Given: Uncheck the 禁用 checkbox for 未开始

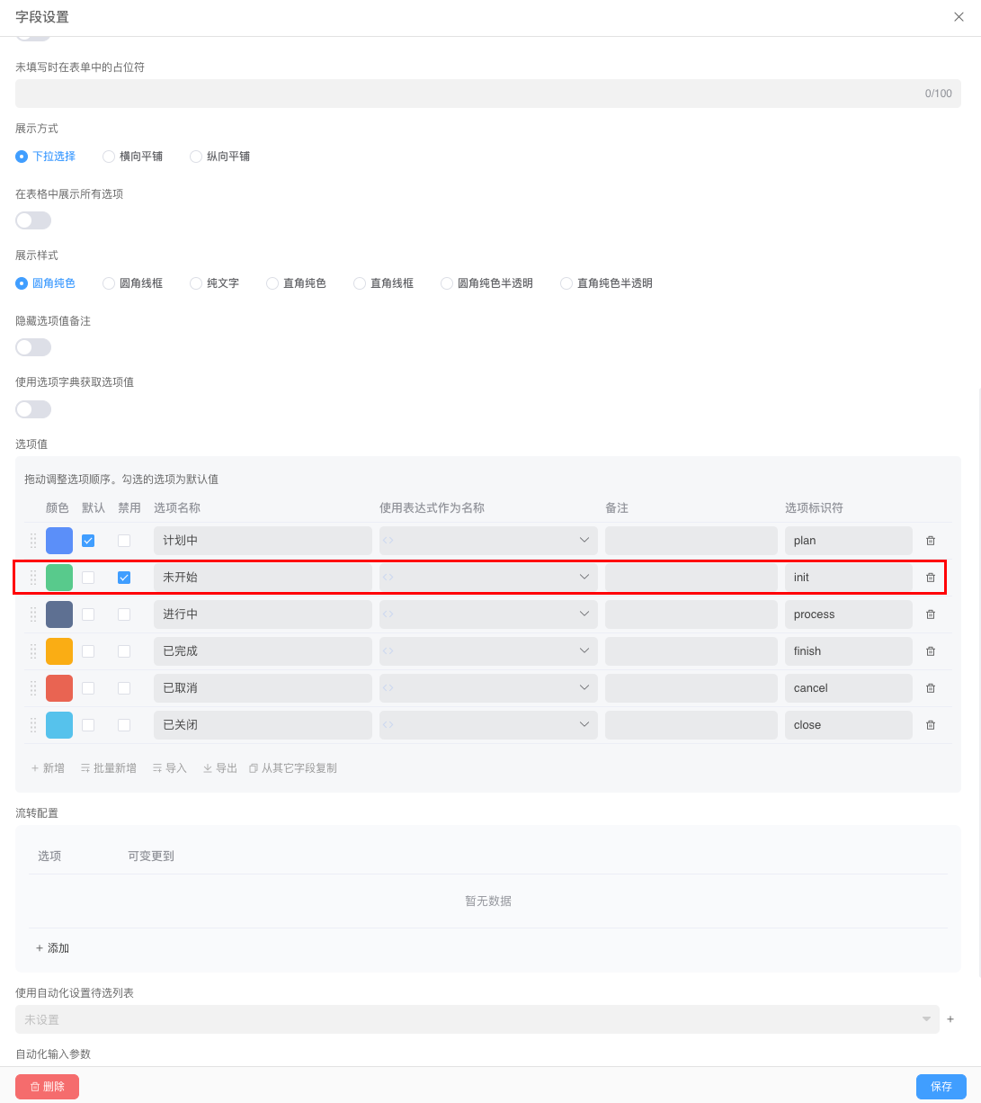Looking at the screenshot, I should pos(124,578).
